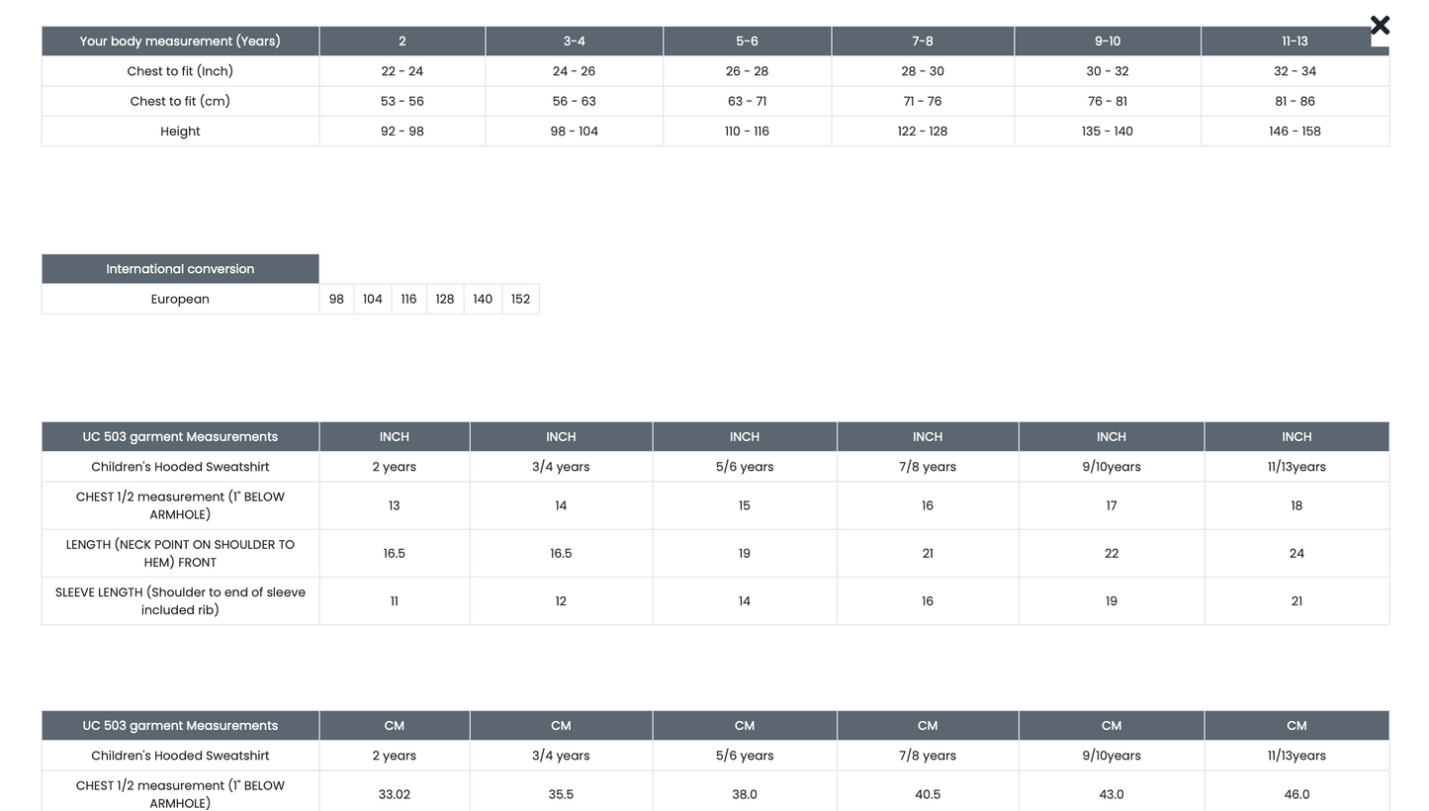Close the size chart popup
The width and height of the screenshot is (1429, 811).
click(x=1380, y=26)
